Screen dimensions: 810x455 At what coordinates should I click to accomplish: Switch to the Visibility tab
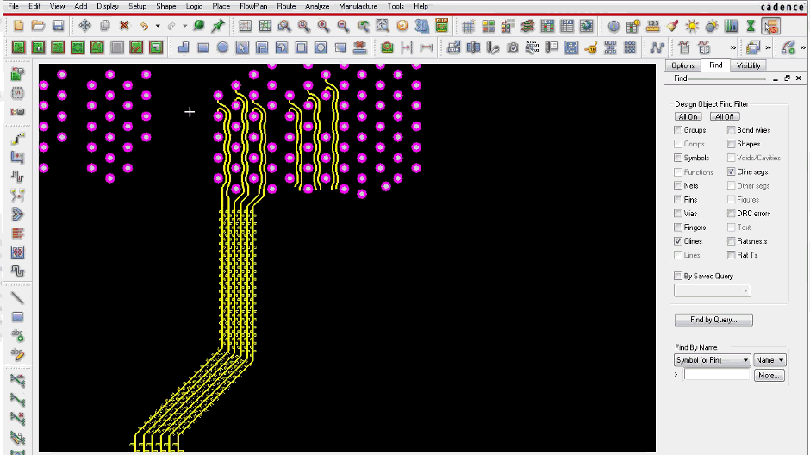[748, 65]
